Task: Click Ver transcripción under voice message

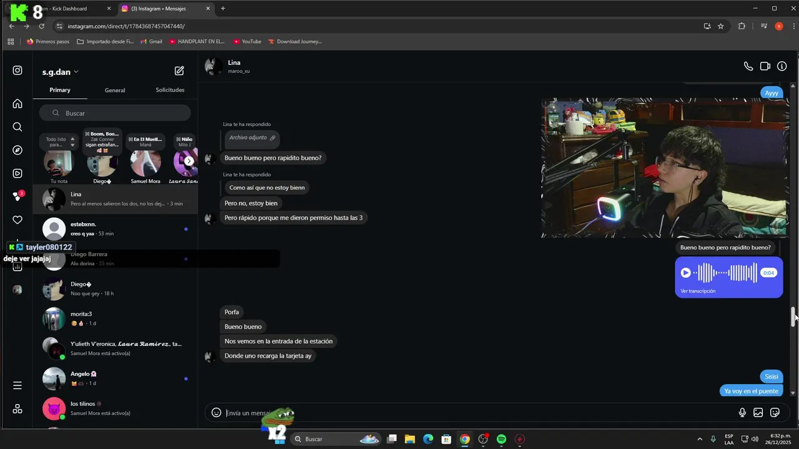Action: (698, 291)
